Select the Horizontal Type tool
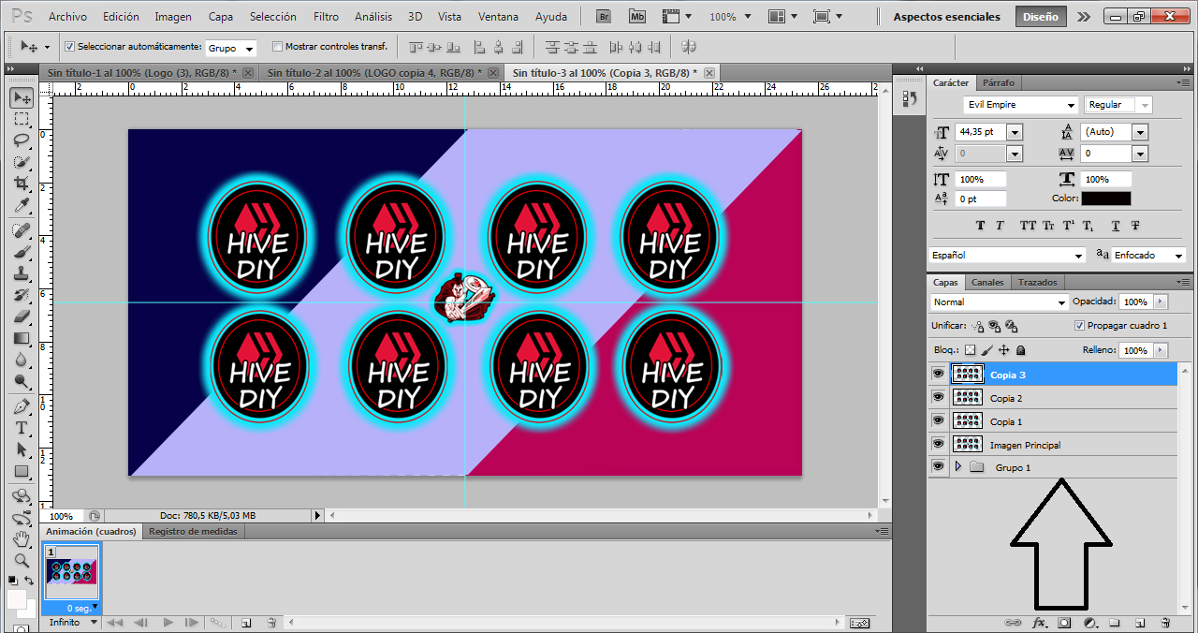Screen dimensions: 1198x633 pos(22,428)
